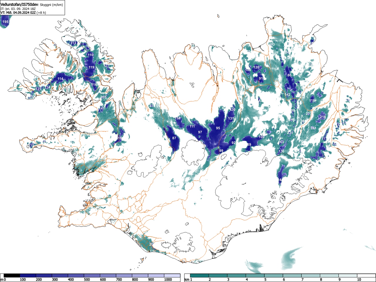Click the 273 visibility value
376x282 pixels.
coord(308,114)
